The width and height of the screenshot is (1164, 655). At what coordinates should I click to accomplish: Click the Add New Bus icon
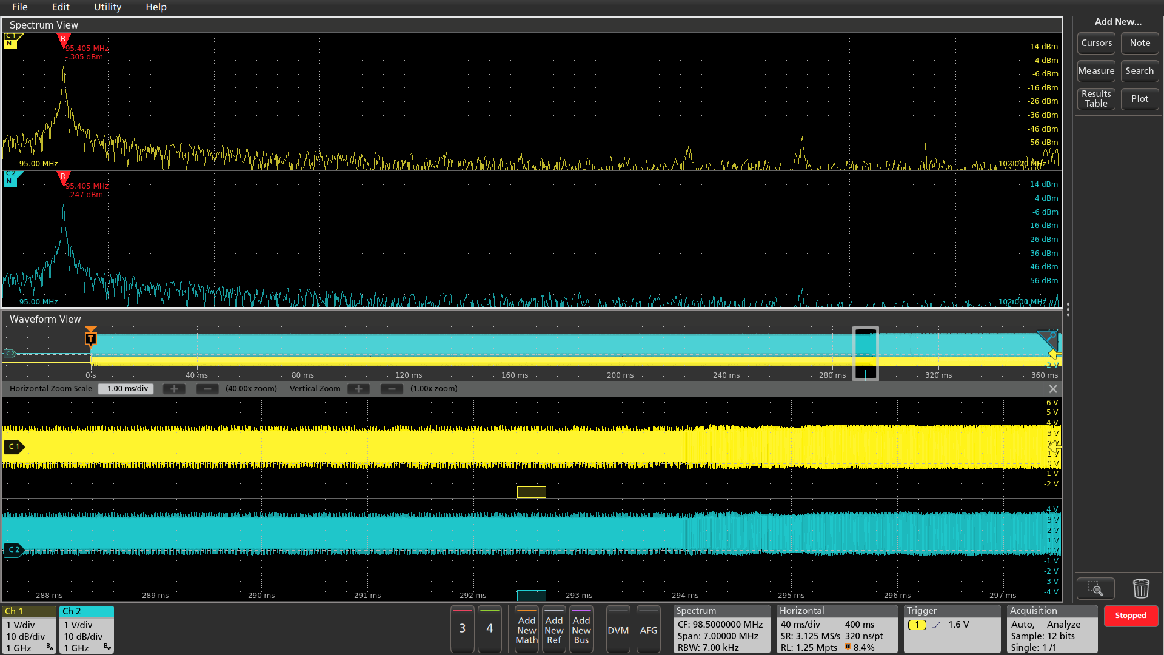coord(581,630)
